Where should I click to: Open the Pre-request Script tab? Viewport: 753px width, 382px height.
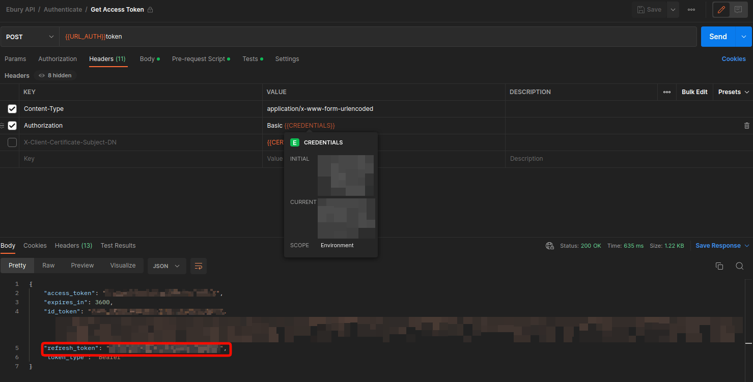[201, 59]
